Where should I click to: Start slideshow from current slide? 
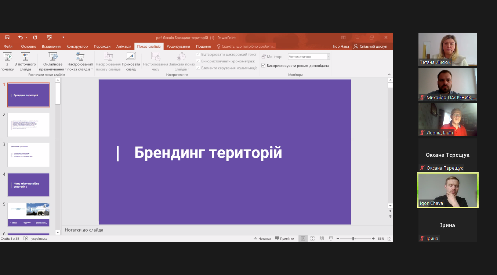[x=25, y=61]
